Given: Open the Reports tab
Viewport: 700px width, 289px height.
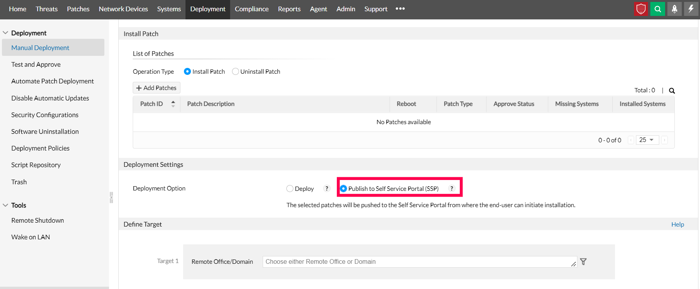Looking at the screenshot, I should pyautogui.click(x=289, y=9).
